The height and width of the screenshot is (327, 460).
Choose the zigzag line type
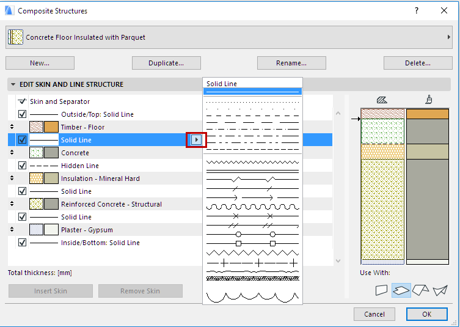pos(252,162)
